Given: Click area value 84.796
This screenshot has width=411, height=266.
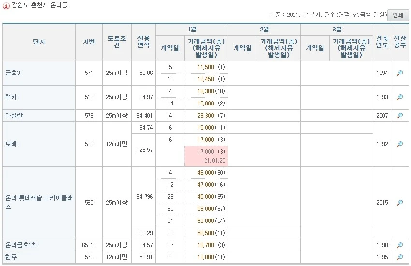Looking at the screenshot, I should pos(145,196).
